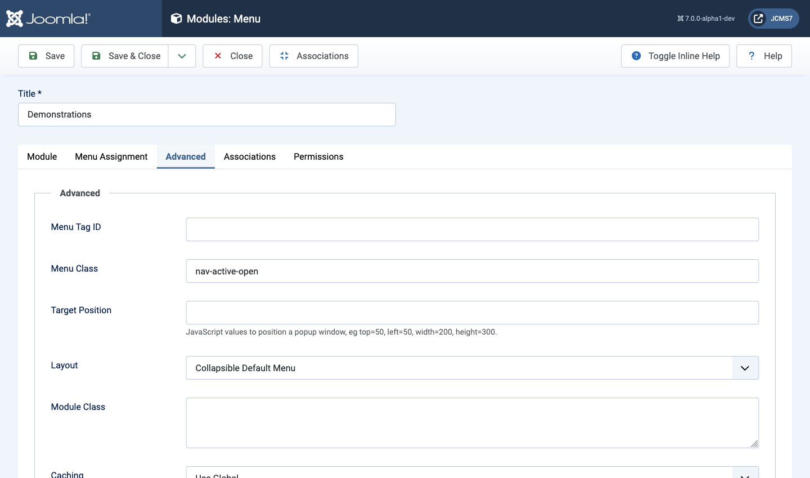Click the Menu Class label
The image size is (810, 478).
74,269
